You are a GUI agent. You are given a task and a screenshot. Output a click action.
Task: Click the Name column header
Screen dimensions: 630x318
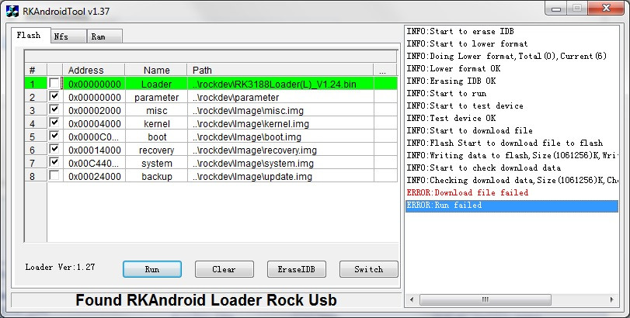(x=156, y=70)
